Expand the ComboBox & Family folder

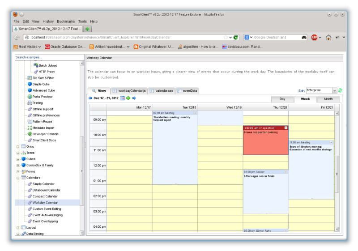tap(18, 165)
